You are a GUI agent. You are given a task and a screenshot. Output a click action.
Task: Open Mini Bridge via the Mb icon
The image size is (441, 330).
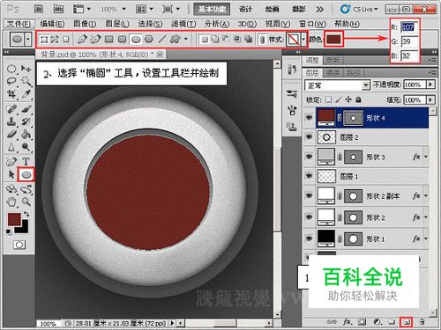pos(59,9)
